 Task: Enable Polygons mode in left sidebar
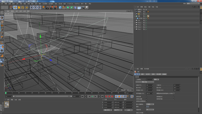click(2, 37)
